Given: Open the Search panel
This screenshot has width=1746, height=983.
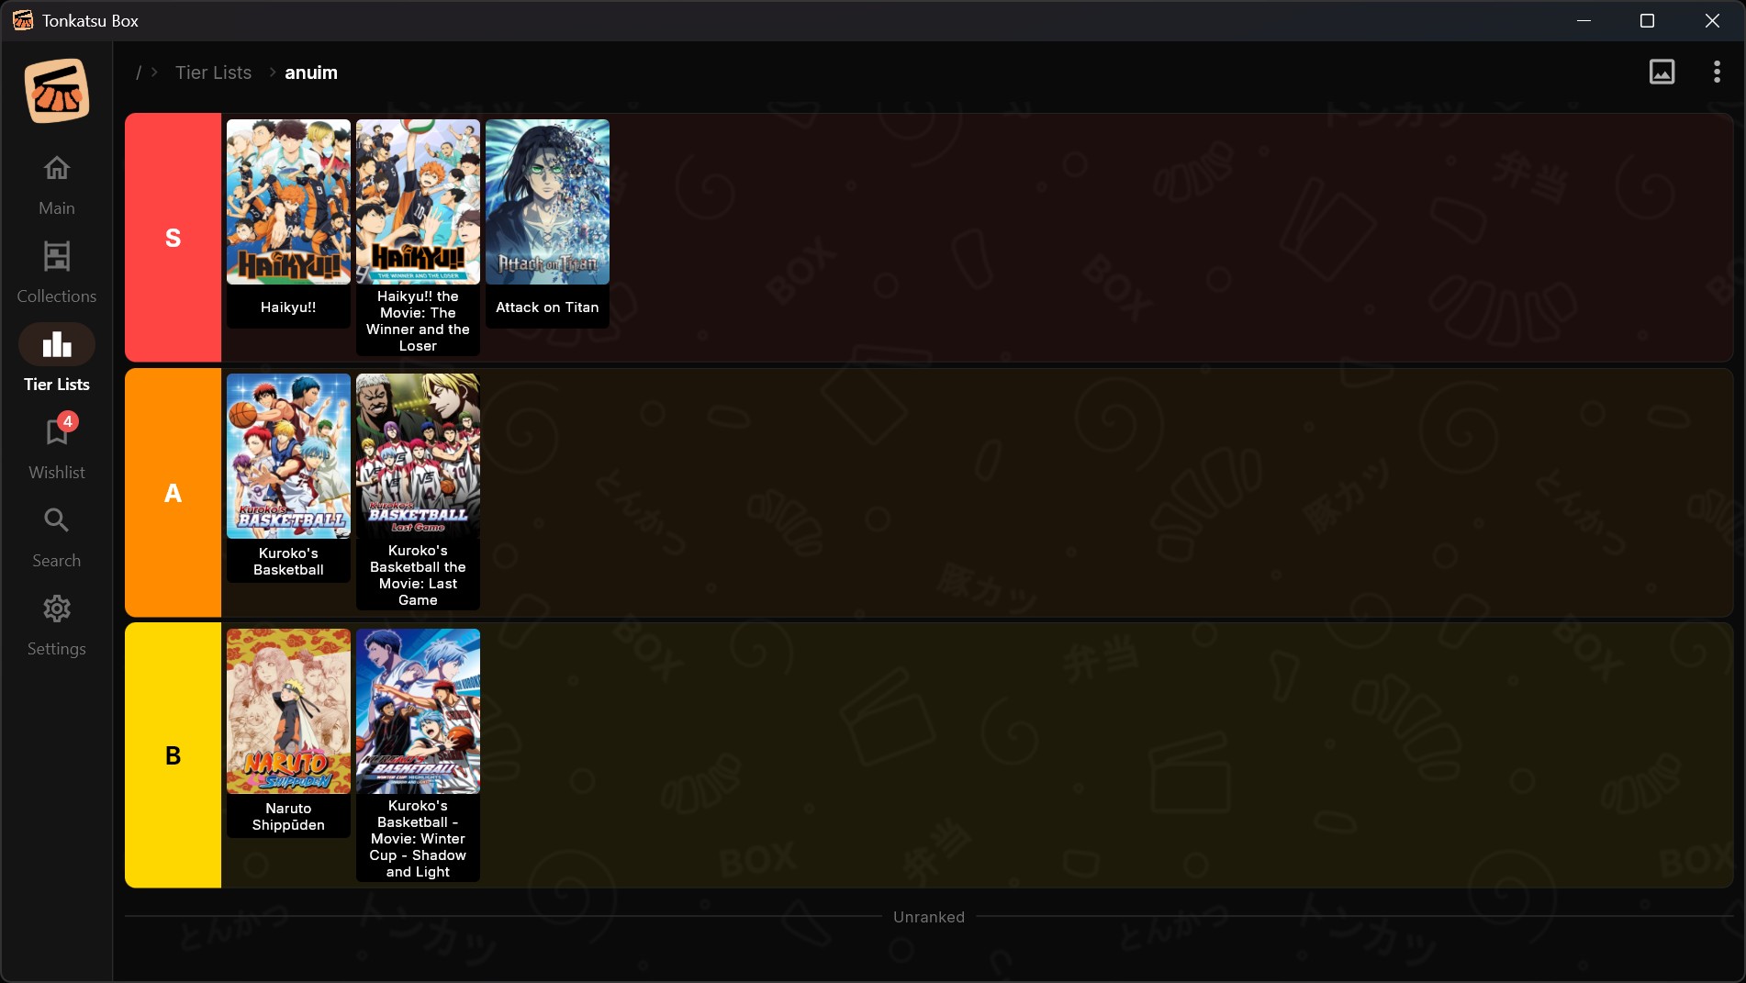Looking at the screenshot, I should click(x=55, y=535).
